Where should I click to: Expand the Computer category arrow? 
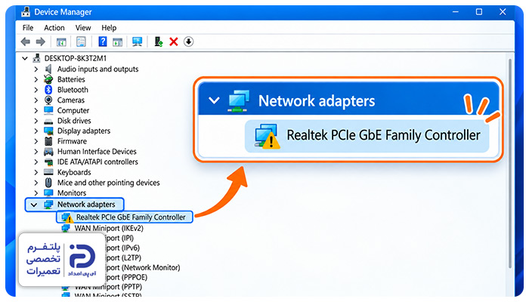click(36, 110)
